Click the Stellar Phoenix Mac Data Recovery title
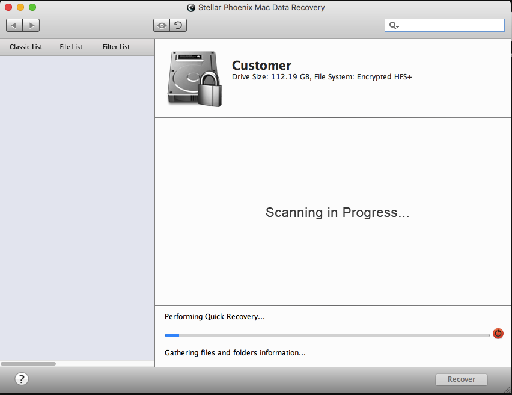The image size is (512, 395). (261, 7)
